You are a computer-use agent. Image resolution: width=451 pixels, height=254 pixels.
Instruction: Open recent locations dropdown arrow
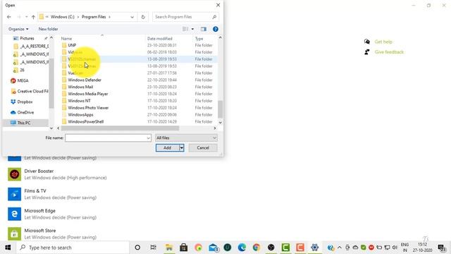coord(27,17)
